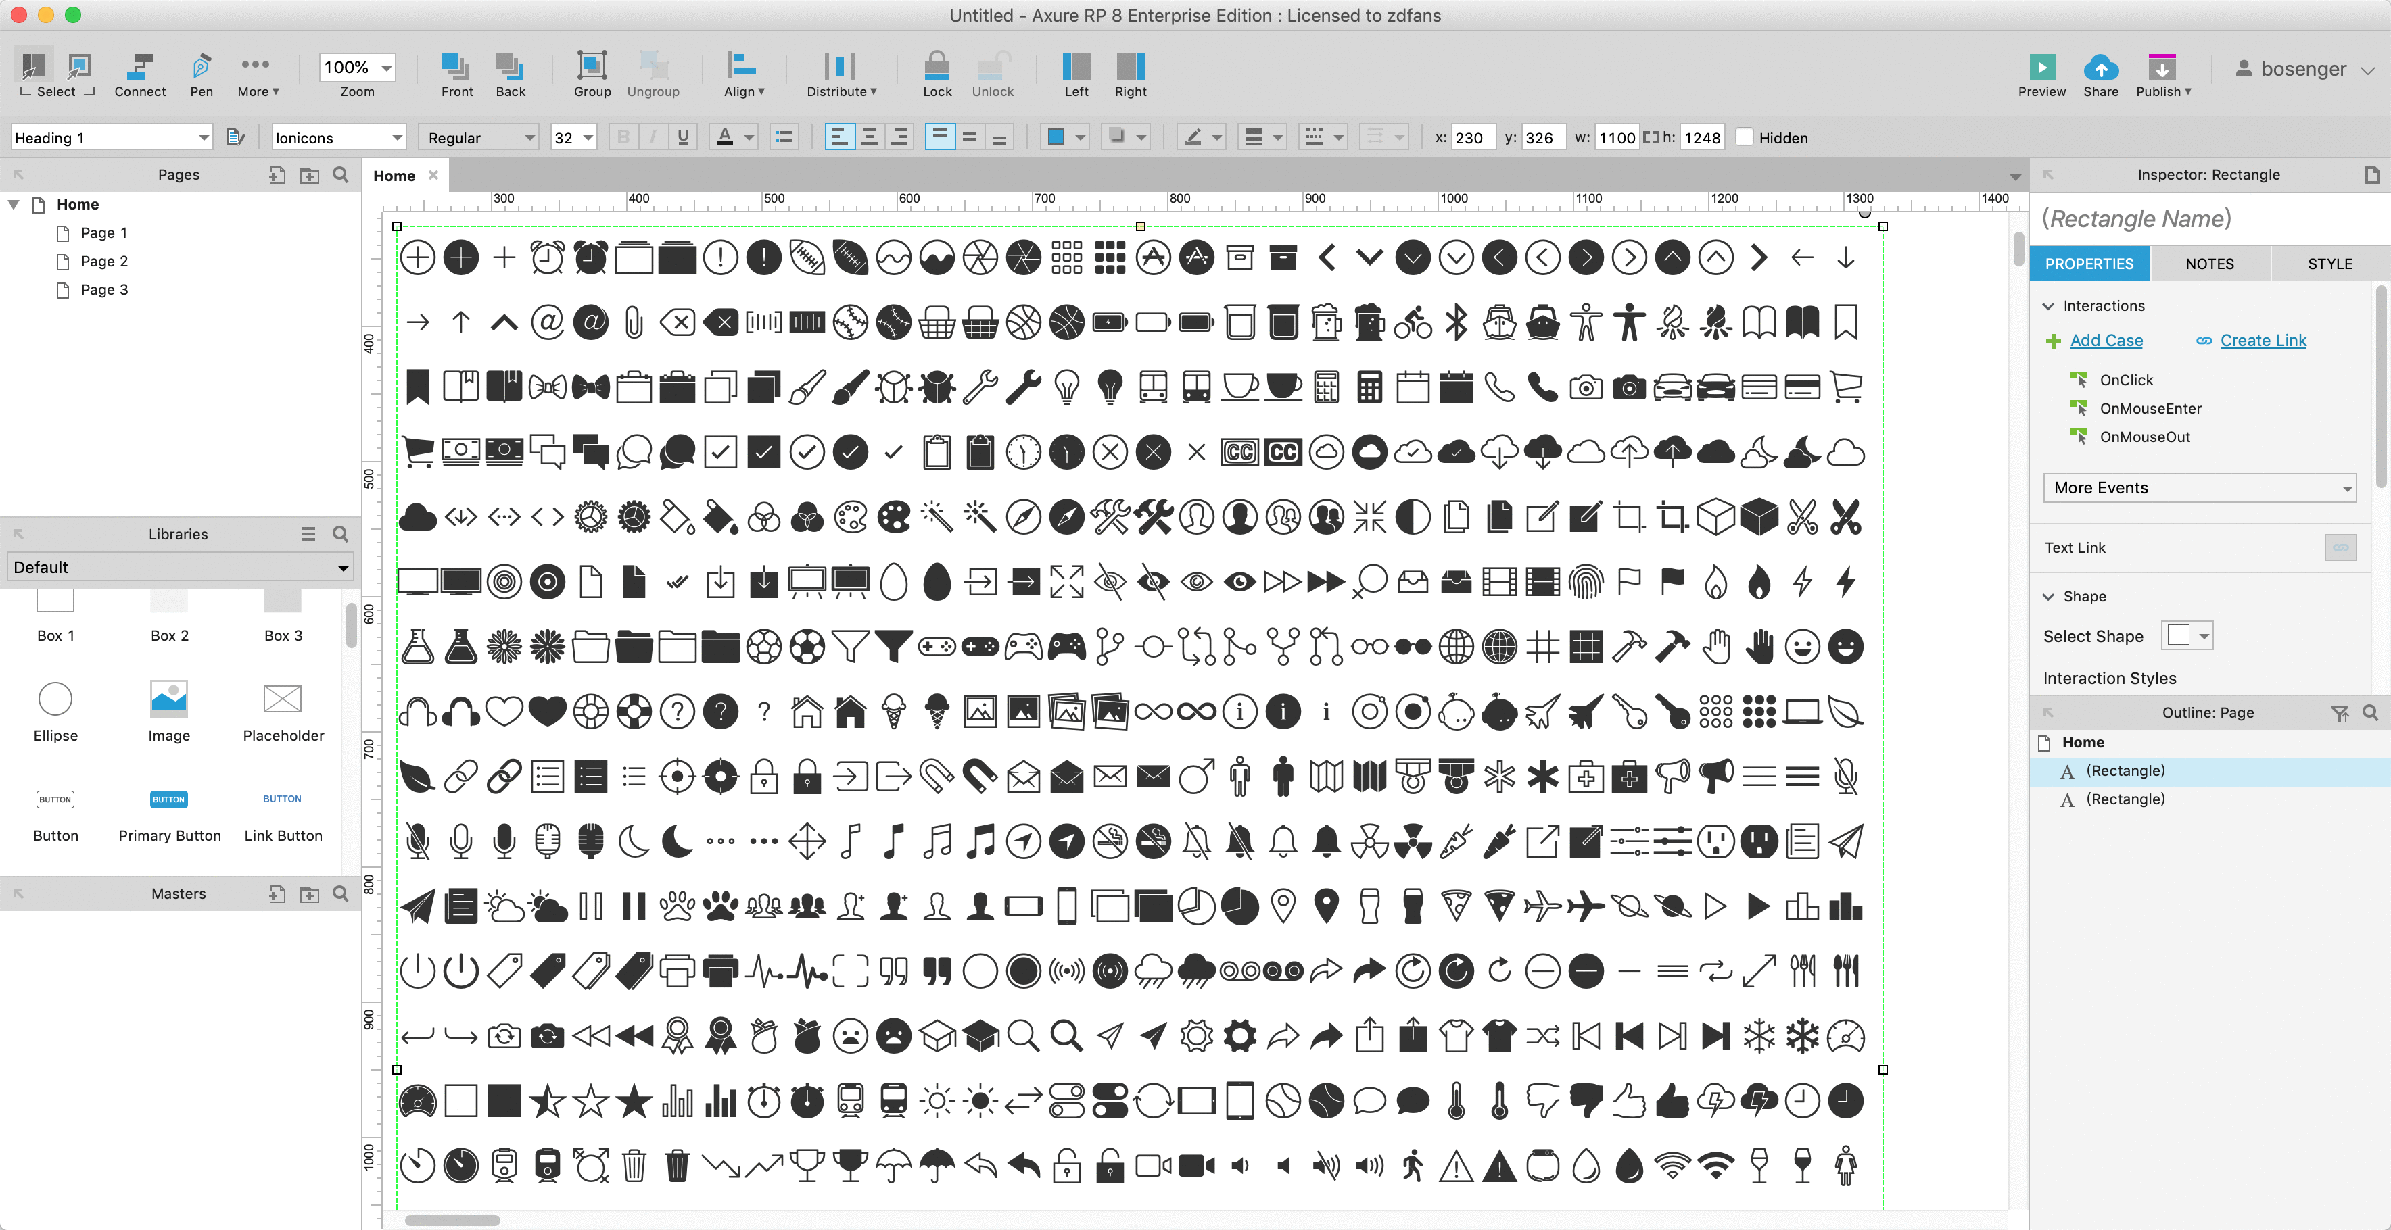This screenshot has height=1230, width=2391.
Task: Open the Distribute menu
Action: [x=840, y=74]
